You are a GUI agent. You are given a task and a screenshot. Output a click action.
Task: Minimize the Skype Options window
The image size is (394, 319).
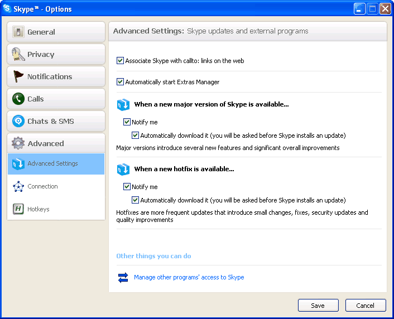pos(359,9)
